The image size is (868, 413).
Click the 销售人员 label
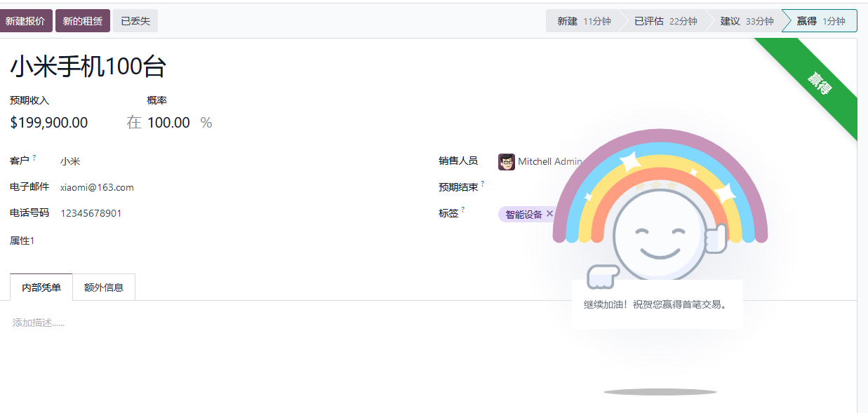coord(458,161)
